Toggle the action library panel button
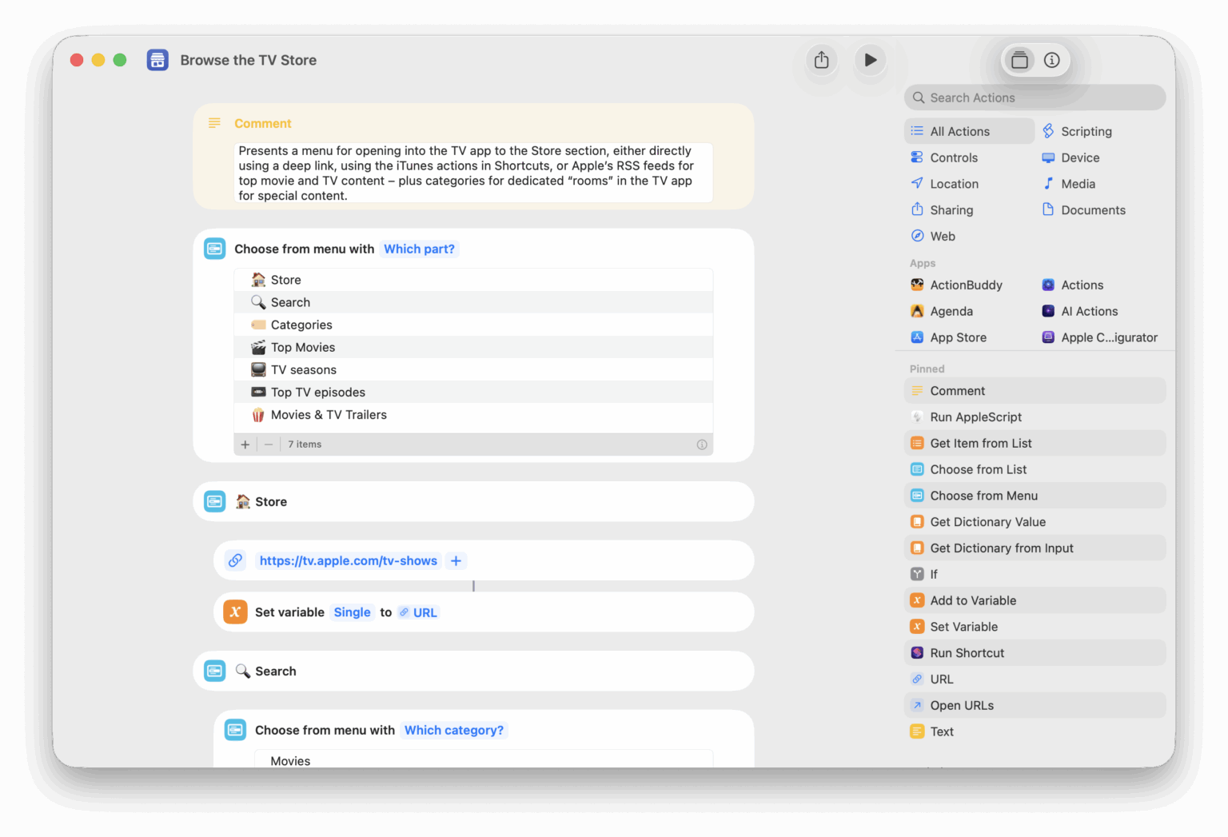 pyautogui.click(x=1019, y=60)
